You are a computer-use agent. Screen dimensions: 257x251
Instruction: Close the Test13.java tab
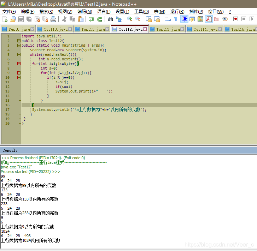pyautogui.click(x=182, y=29)
